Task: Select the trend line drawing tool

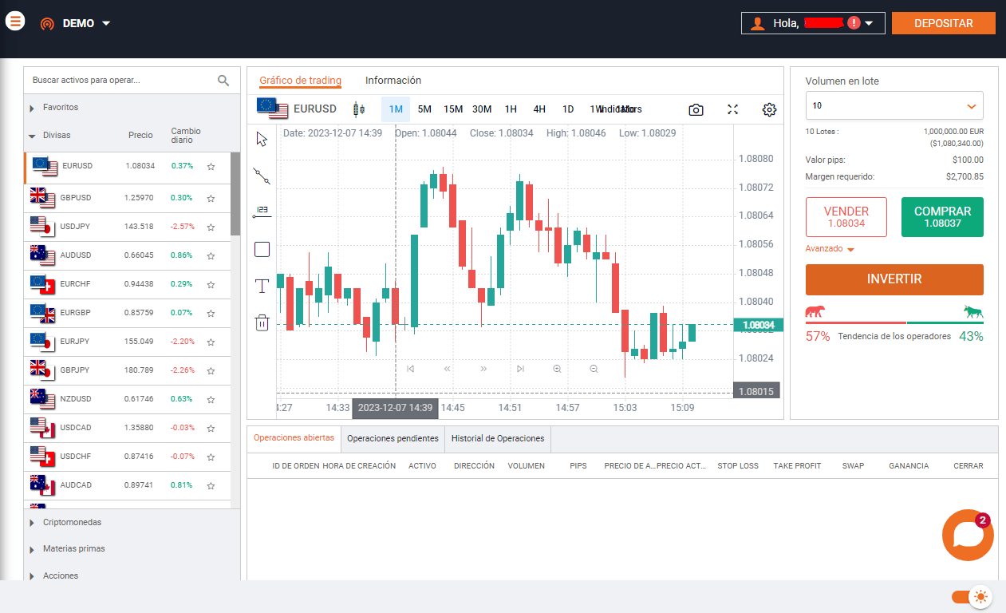Action: click(262, 176)
